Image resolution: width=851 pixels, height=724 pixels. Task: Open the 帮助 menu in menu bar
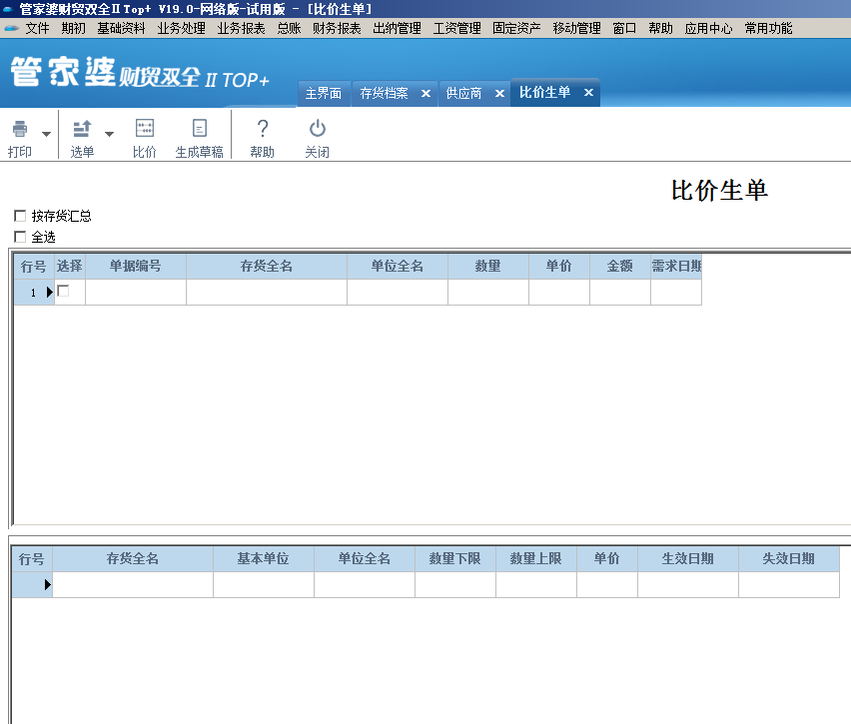coord(660,28)
